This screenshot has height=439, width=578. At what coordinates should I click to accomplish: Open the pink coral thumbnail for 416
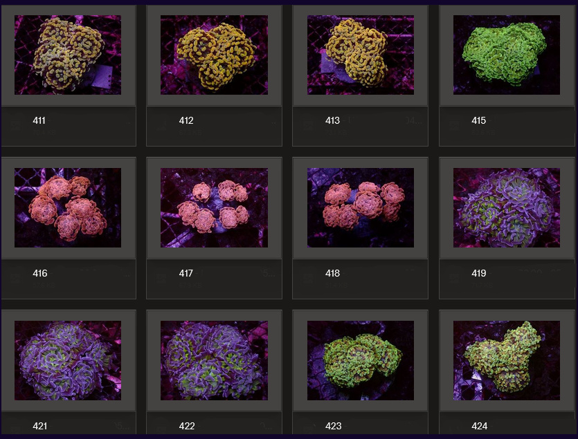coord(68,207)
